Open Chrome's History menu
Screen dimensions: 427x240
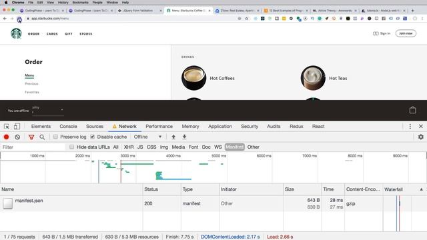click(x=63, y=2)
